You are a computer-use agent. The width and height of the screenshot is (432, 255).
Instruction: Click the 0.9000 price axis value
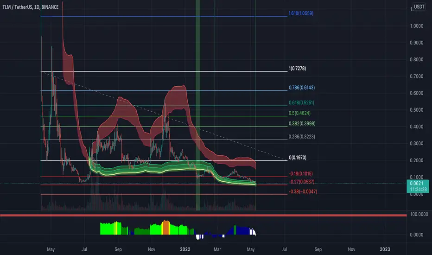click(x=417, y=43)
